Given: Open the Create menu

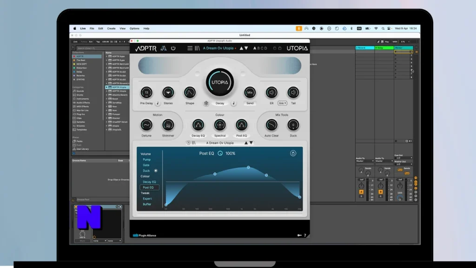Looking at the screenshot, I should click(111, 28).
